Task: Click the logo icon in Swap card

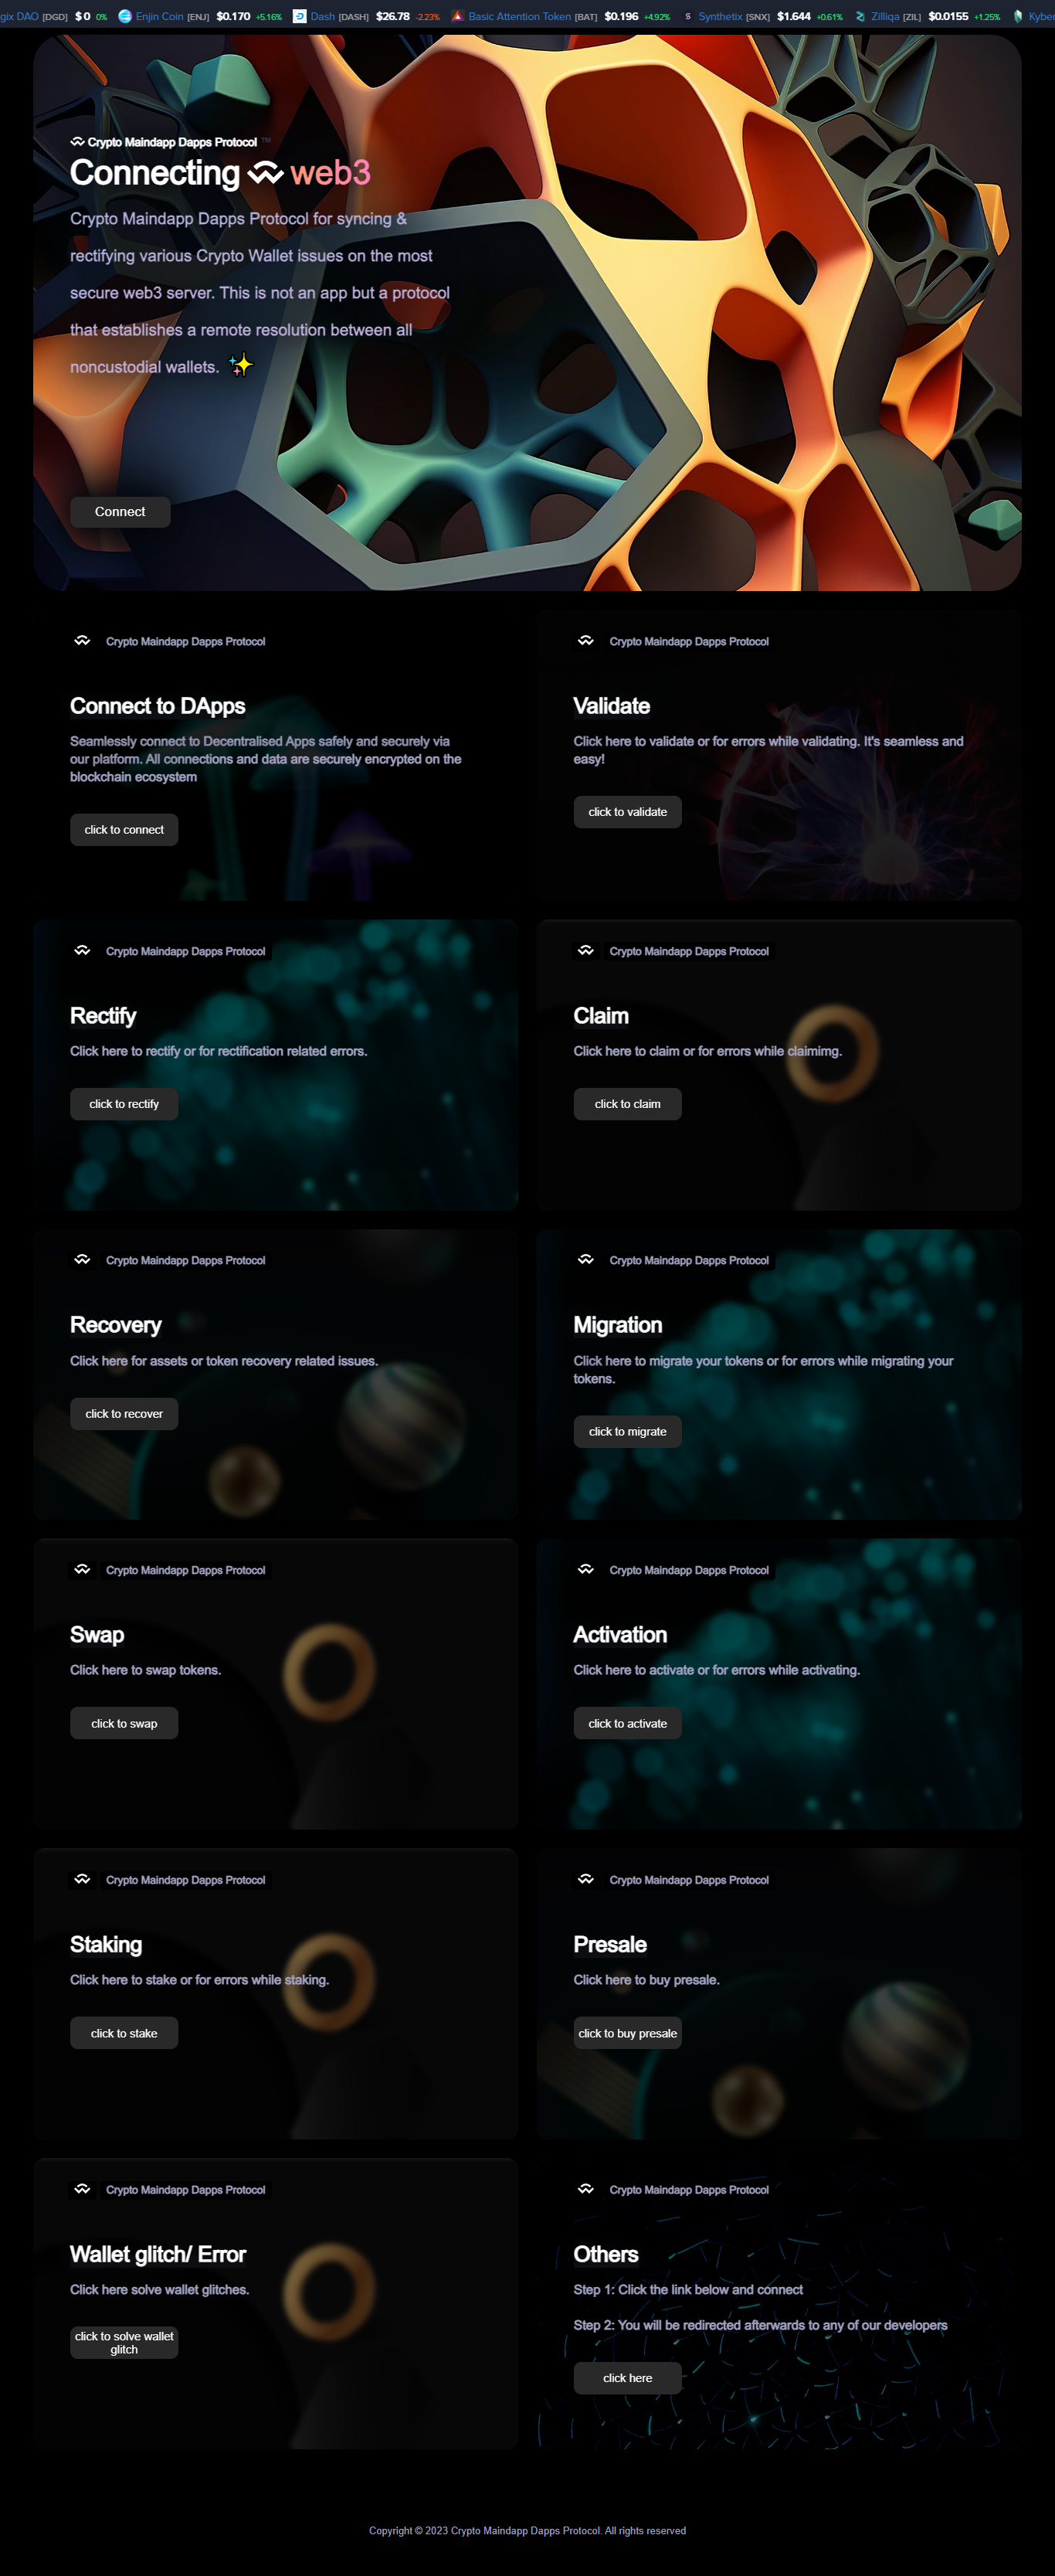Action: point(83,1570)
